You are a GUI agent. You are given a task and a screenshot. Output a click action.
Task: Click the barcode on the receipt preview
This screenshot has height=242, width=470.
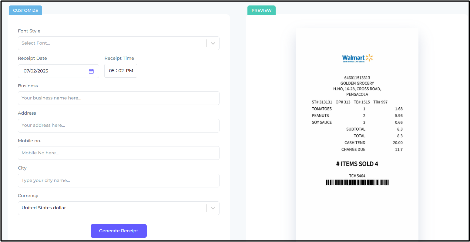click(x=357, y=182)
